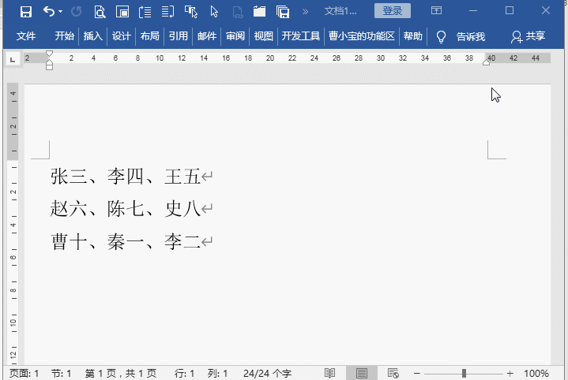Click the paragraph lines icon with the right bracket
This screenshot has width=568, height=380.
167,12
